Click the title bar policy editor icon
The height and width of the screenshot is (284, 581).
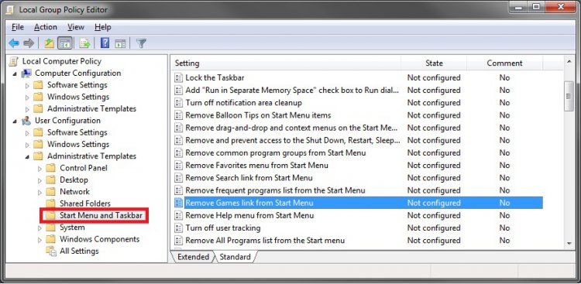click(x=10, y=9)
